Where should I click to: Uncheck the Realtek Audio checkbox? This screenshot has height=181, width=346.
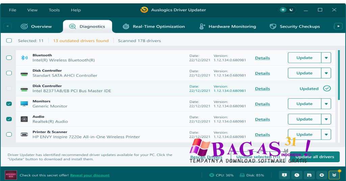click(9, 119)
